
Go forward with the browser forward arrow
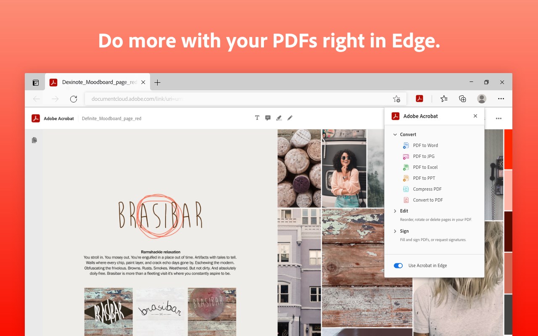point(55,99)
